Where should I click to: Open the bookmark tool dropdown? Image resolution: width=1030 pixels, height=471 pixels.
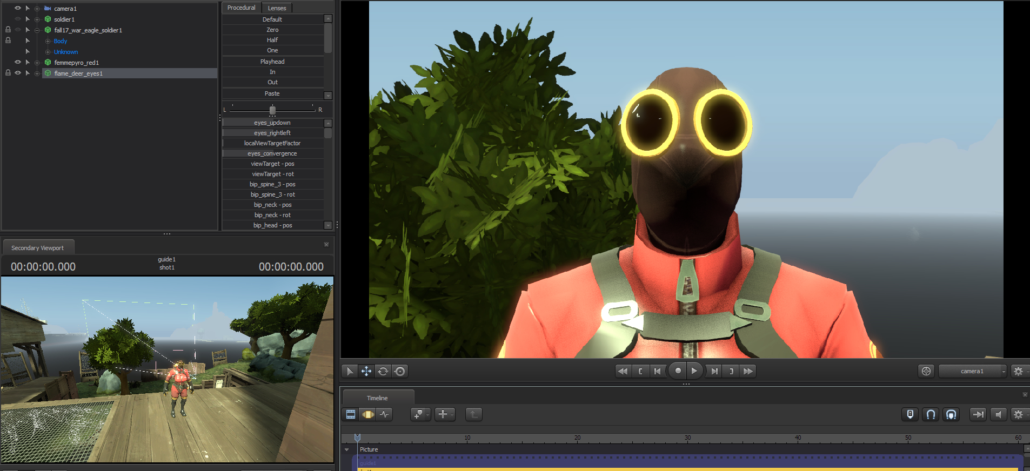420,414
